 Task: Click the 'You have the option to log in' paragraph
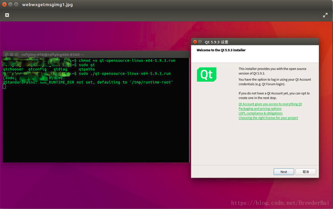coord(275,82)
